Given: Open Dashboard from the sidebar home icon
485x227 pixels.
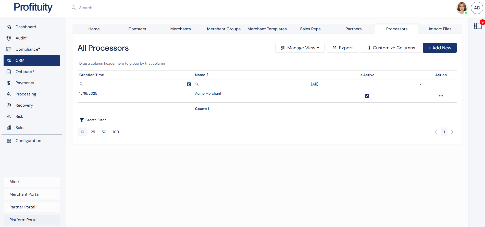Looking at the screenshot, I should tap(9, 27).
